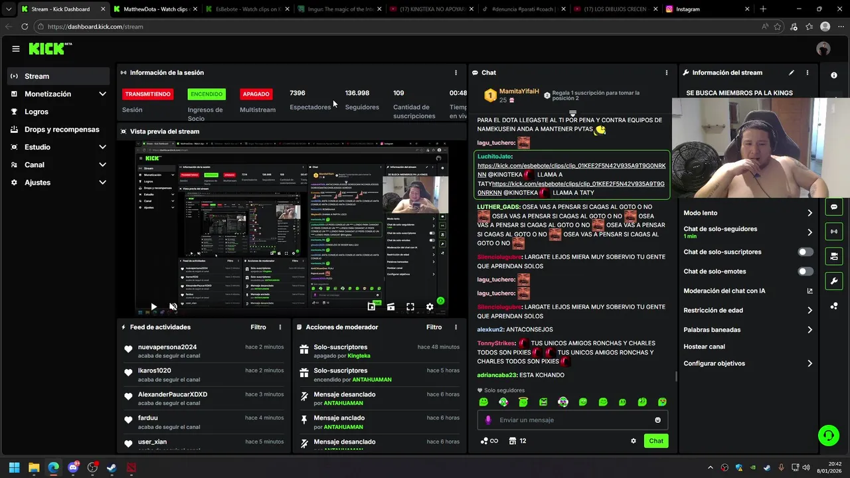Open the broadcast signal quick action icon
The image size is (850, 478).
(834, 231)
